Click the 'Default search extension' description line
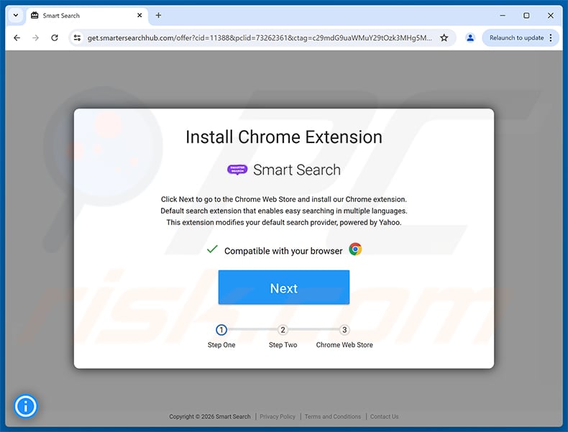This screenshot has height=432, width=568. pyautogui.click(x=284, y=211)
